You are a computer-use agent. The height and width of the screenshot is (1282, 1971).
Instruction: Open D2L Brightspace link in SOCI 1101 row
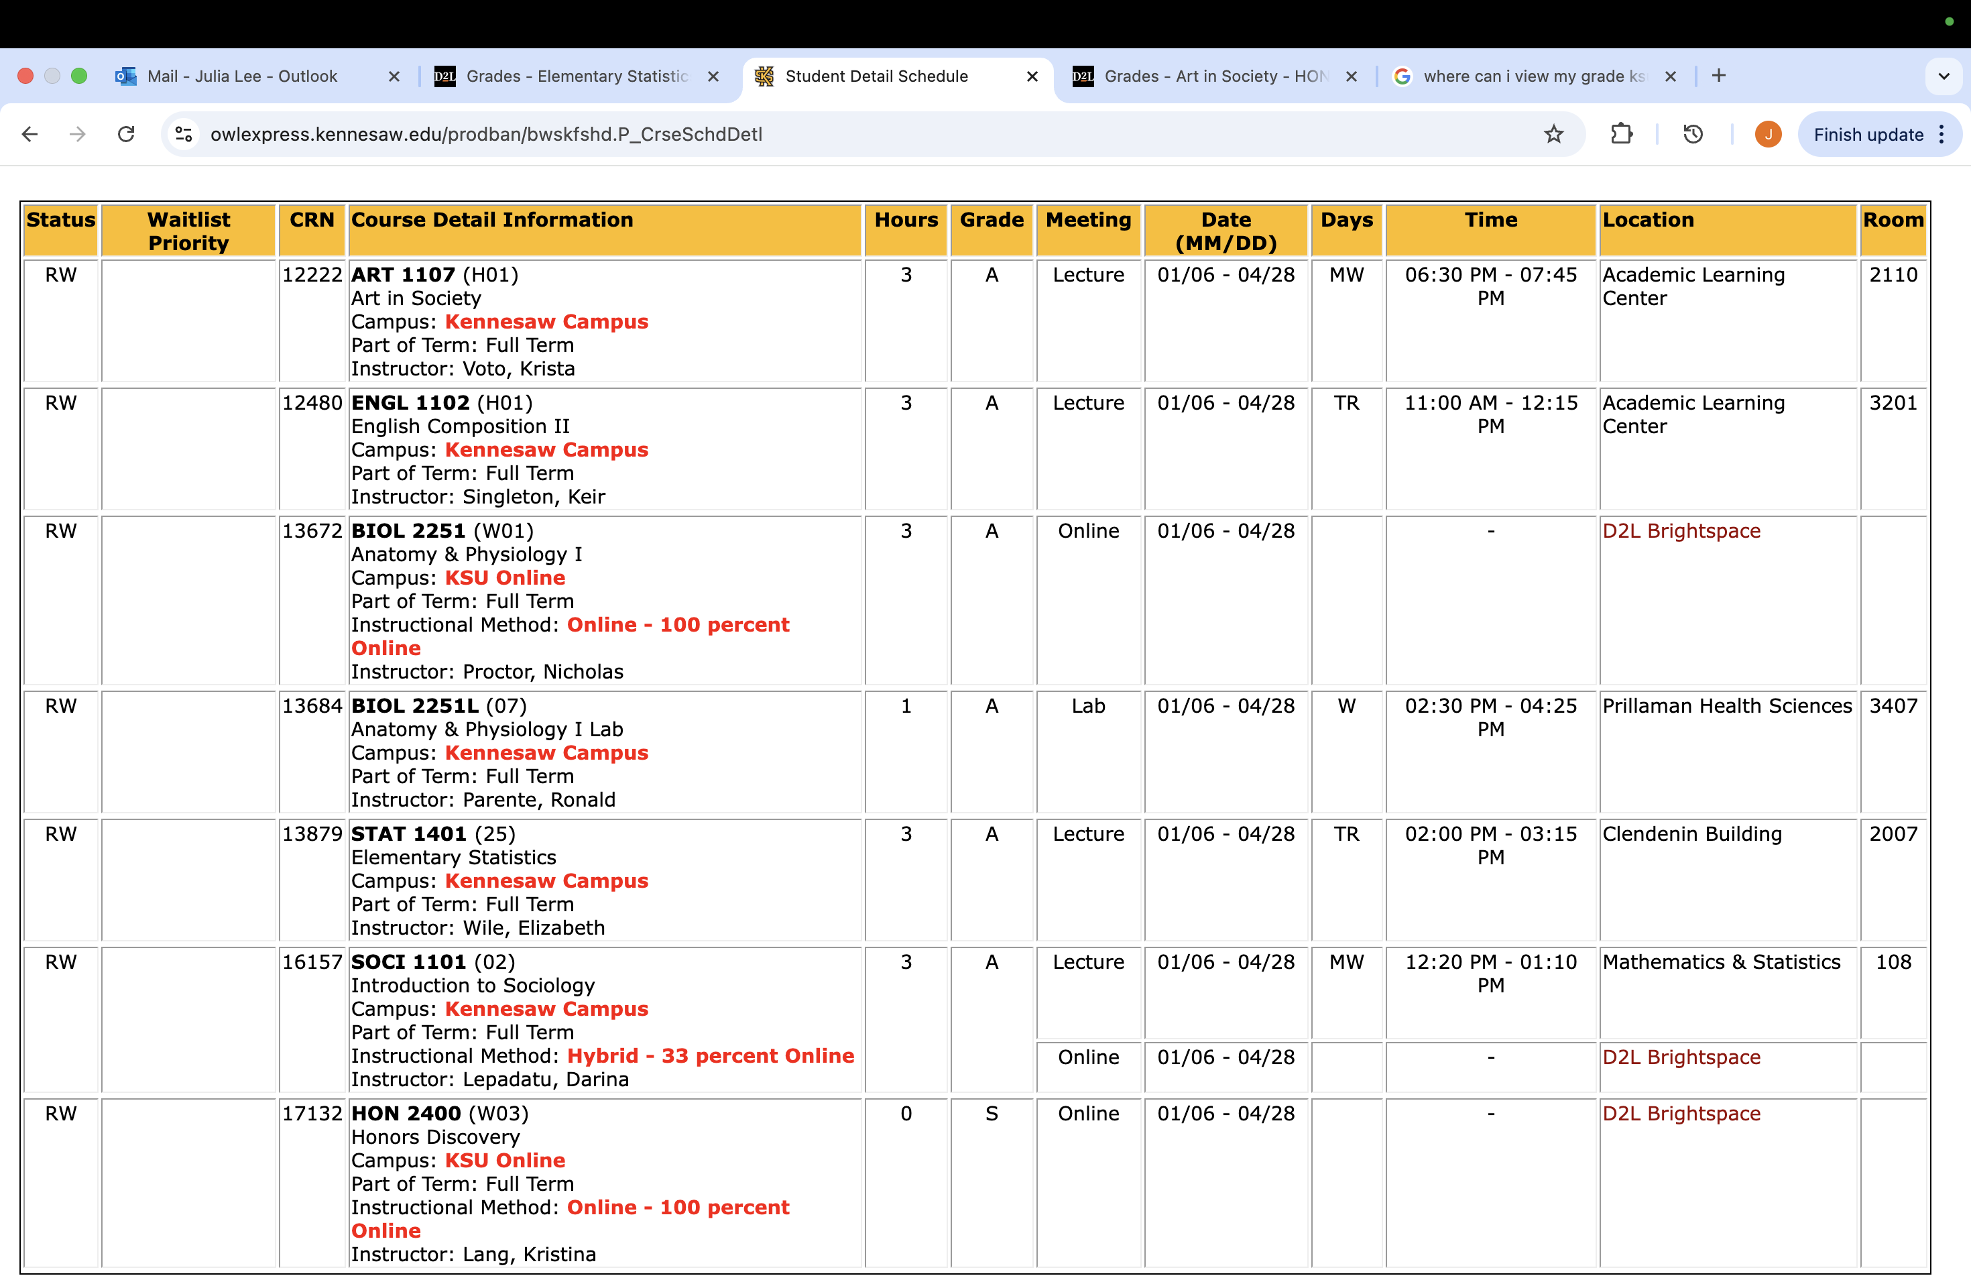point(1681,1057)
